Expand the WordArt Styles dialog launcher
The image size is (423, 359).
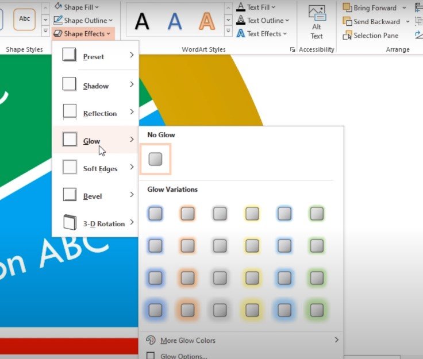(x=293, y=49)
